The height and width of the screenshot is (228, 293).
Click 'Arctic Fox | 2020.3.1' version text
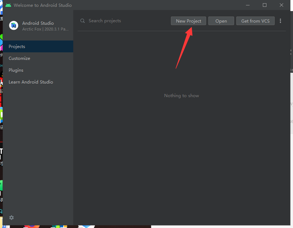point(45,29)
